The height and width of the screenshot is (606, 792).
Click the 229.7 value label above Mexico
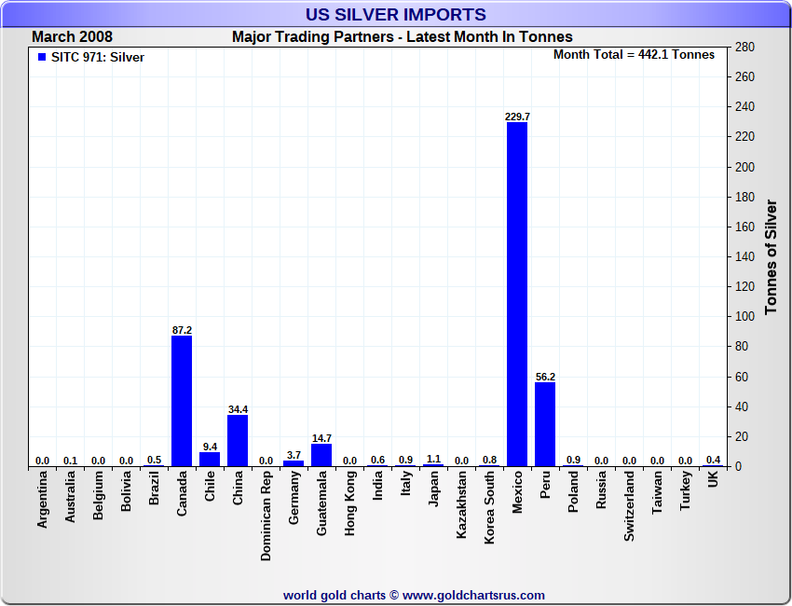click(516, 117)
